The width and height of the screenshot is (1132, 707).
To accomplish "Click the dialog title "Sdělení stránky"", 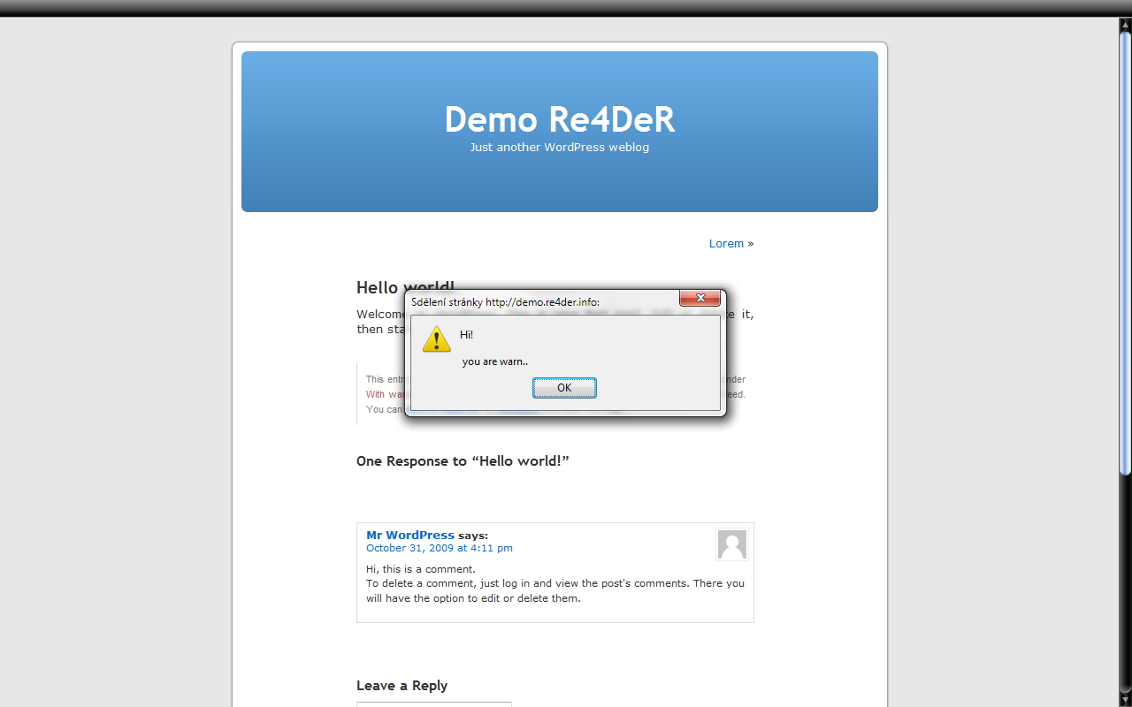I will (505, 302).
